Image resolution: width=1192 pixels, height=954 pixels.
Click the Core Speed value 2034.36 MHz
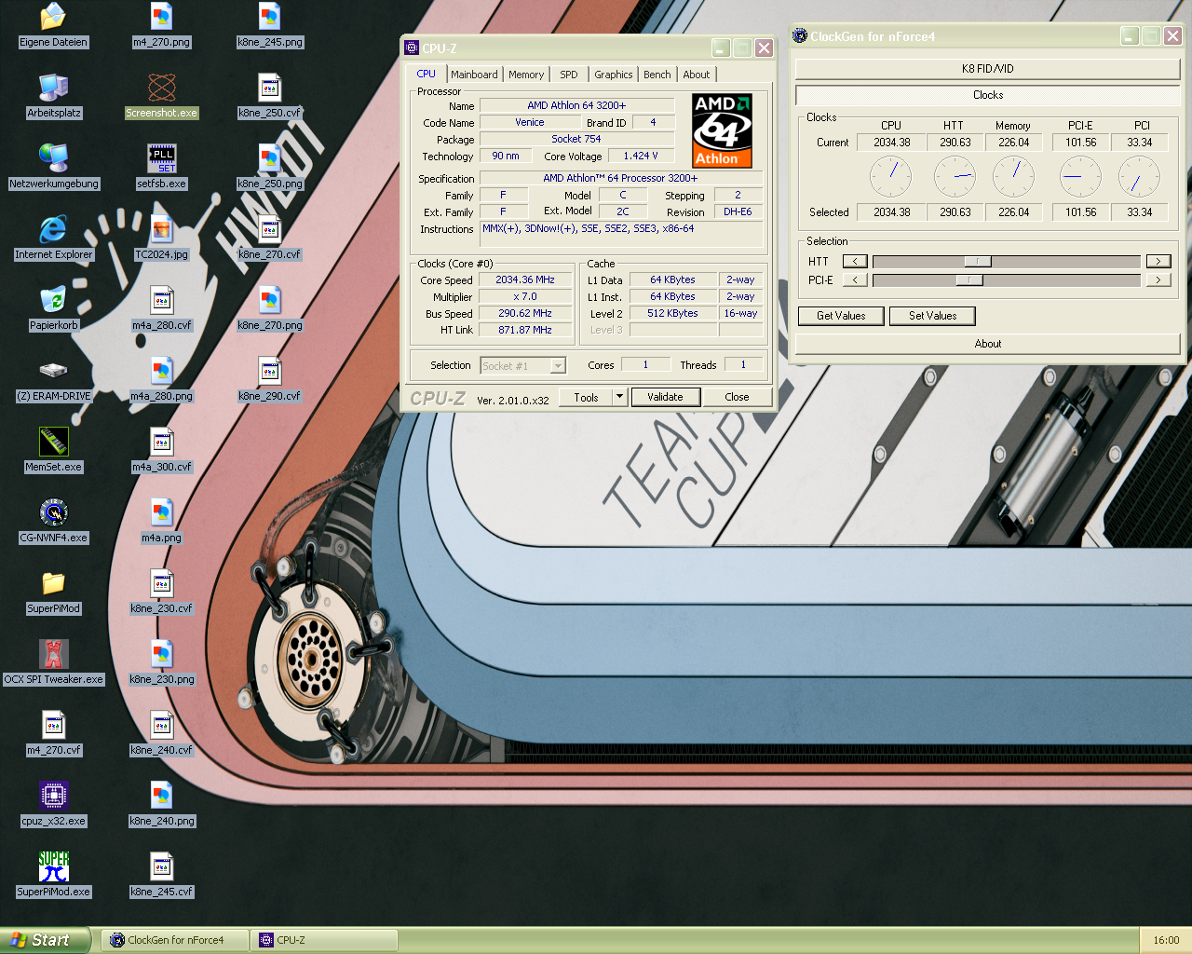pyautogui.click(x=524, y=279)
